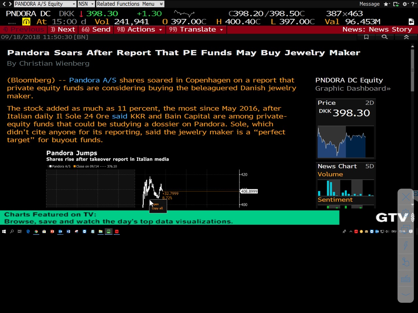This screenshot has height=313, width=418.
Task: Click the double-chevron collapse icon
Action: point(406,37)
